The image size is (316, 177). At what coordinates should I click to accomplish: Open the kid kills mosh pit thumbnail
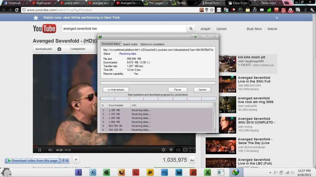(228, 64)
